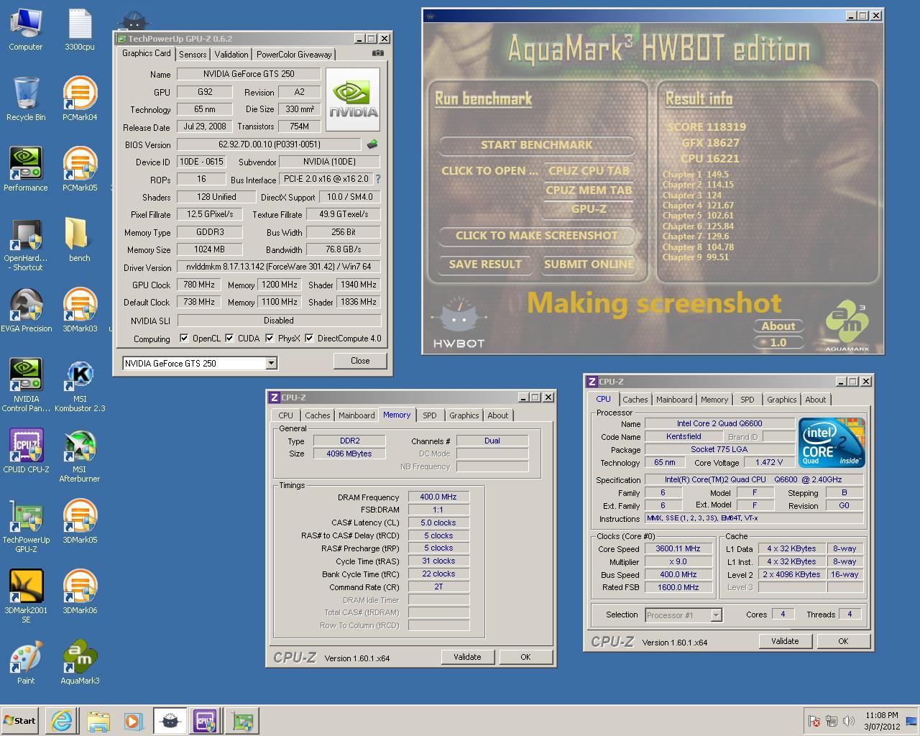This screenshot has width=920, height=736.
Task: Select Caches tab in CPU-Z processor window
Action: [x=635, y=400]
